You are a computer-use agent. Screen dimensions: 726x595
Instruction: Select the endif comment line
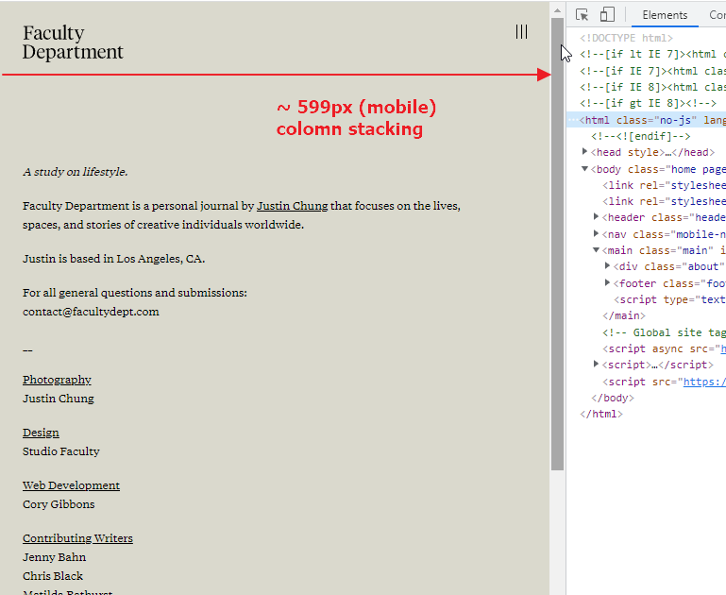[641, 136]
